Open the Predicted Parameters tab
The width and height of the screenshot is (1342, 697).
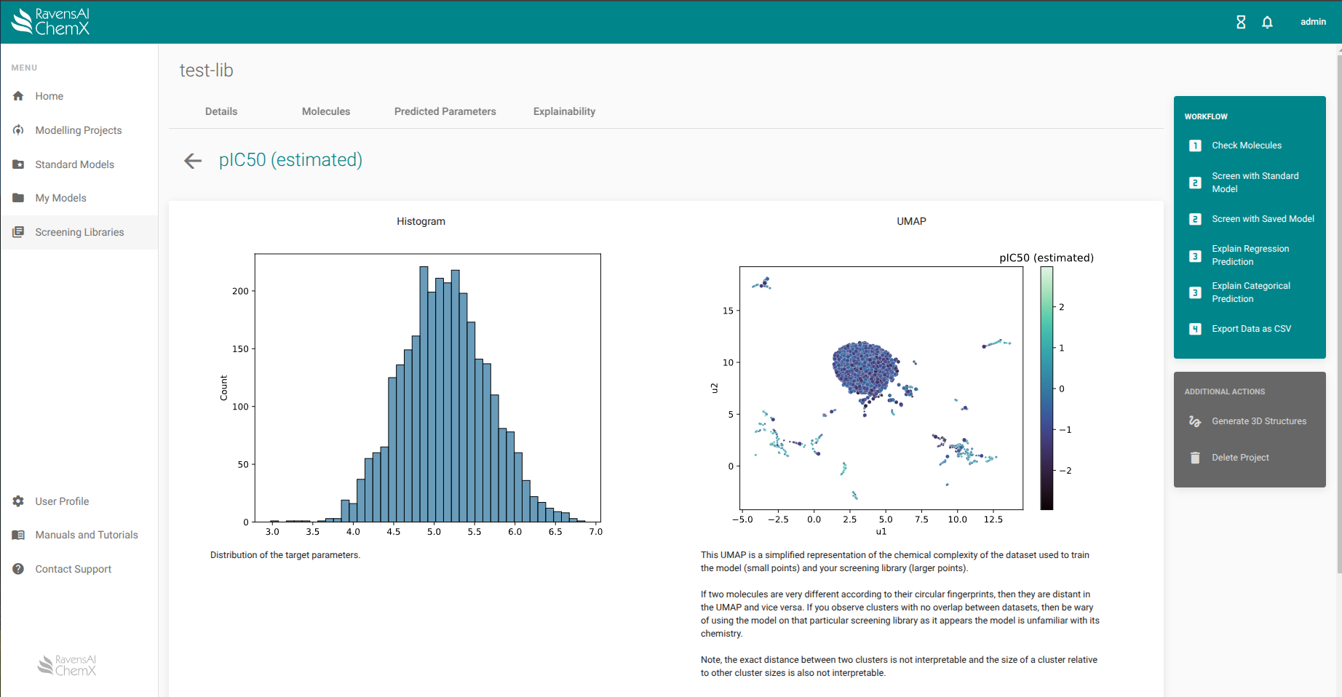tap(445, 111)
